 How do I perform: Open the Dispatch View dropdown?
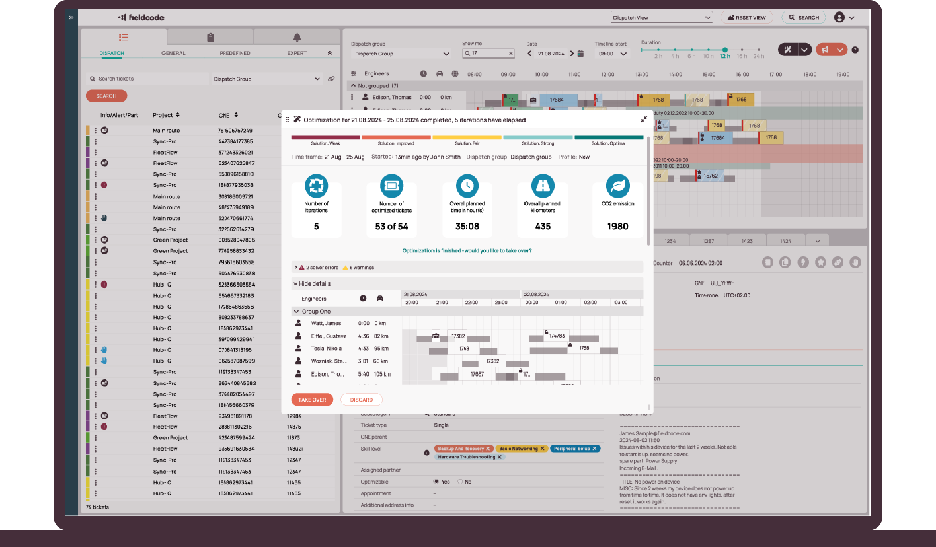661,18
